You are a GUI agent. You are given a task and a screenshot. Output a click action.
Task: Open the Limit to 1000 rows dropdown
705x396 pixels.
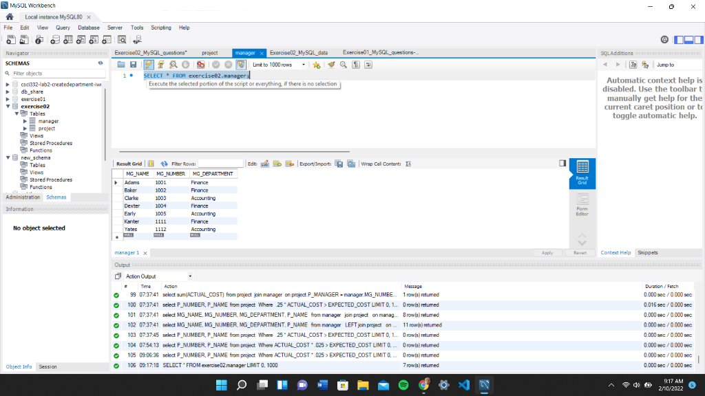pyautogui.click(x=279, y=65)
